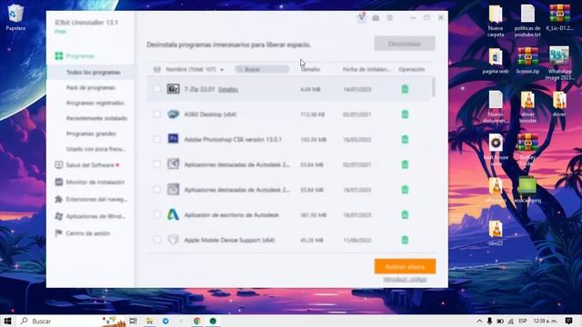The height and width of the screenshot is (327, 582).
Task: Tick the checkbox for Adobe Photoshop CS6
Action: [x=157, y=139]
